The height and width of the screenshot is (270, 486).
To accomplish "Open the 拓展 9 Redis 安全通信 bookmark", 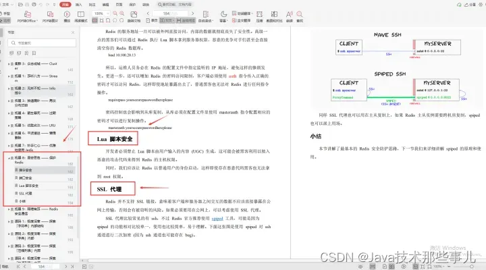I will click(x=36, y=211).
